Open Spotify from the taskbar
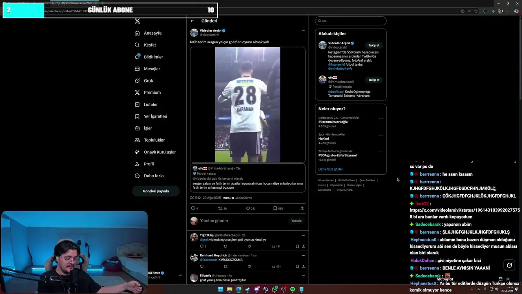The width and height of the screenshot is (522, 294). [x=292, y=289]
